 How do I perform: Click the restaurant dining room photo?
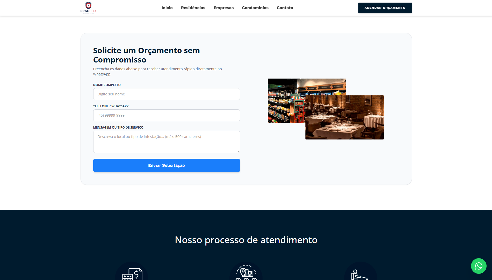344,117
